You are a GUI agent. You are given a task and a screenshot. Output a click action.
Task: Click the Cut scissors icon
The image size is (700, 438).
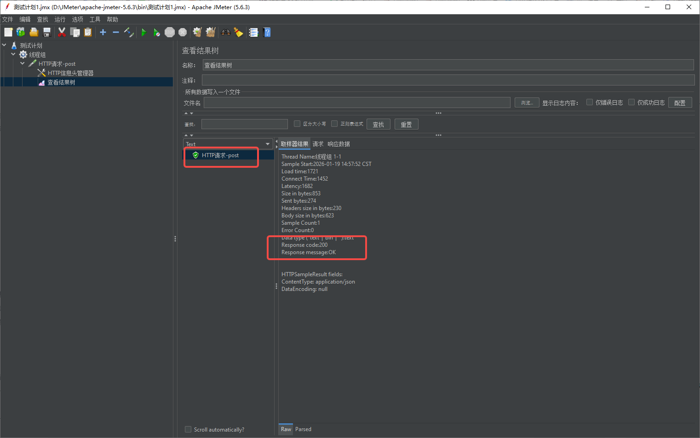62,32
